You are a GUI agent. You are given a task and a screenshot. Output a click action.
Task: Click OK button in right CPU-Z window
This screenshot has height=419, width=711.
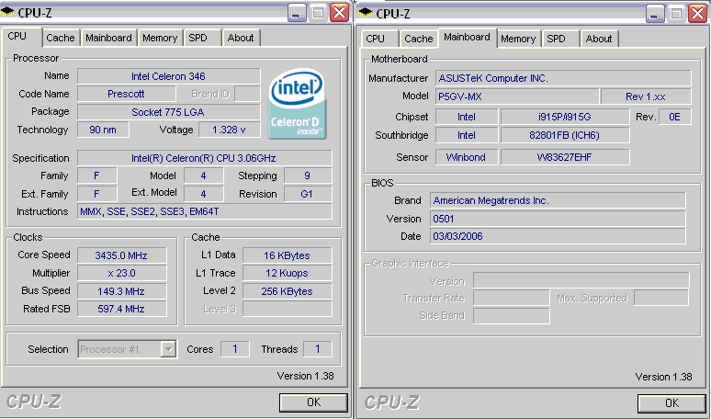coord(671,403)
